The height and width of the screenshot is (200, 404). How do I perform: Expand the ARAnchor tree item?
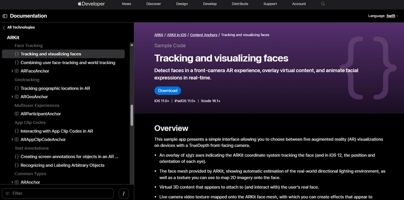[12, 182]
